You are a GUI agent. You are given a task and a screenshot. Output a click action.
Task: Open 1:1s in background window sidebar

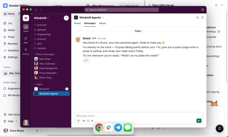tap(8, 23)
